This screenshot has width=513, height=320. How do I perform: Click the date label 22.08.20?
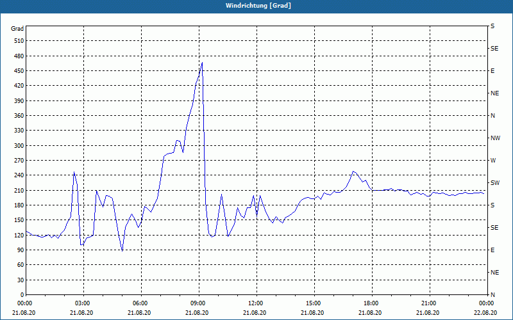485,313
